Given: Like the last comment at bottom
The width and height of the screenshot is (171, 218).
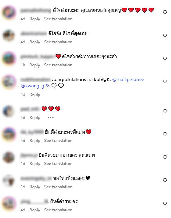Looking at the screenshot, I should pyautogui.click(x=165, y=203).
